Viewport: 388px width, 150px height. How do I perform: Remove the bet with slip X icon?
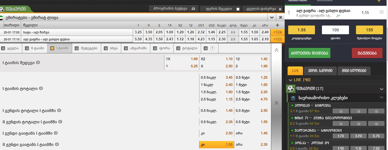point(382,12)
